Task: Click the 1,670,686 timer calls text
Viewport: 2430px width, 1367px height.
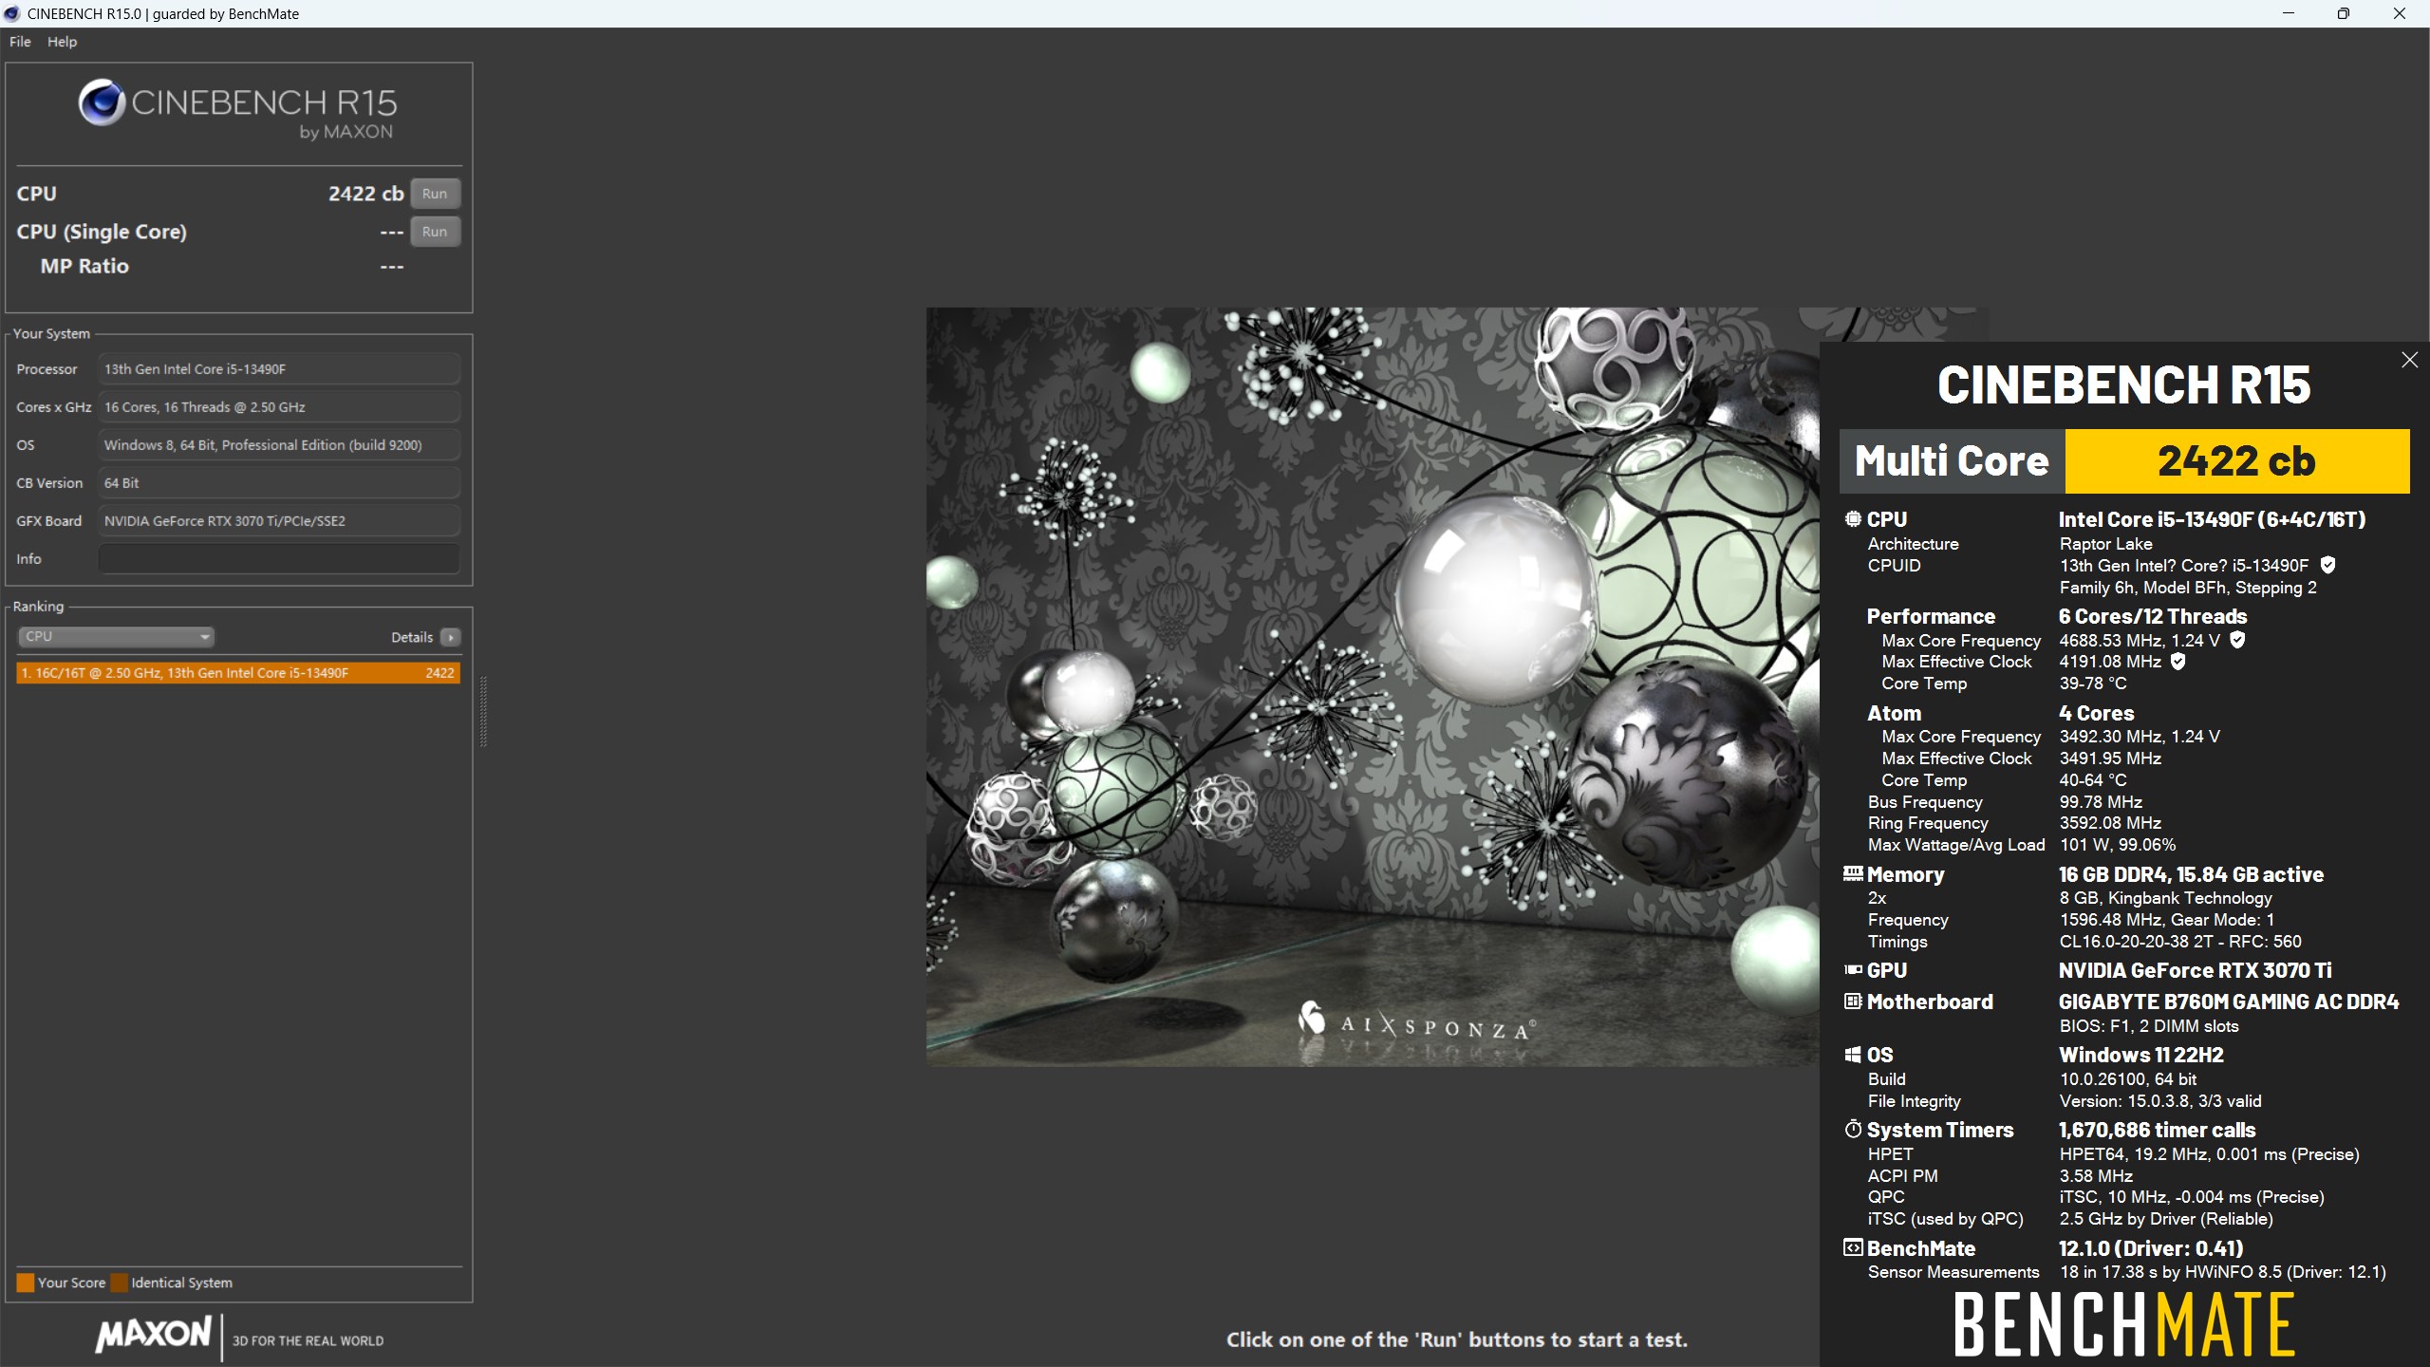Action: point(2157,1130)
